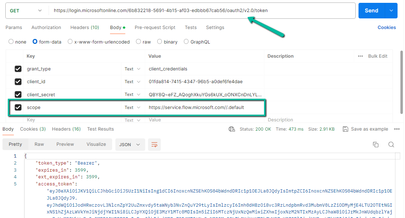The image size is (405, 218).
Task: Select the x-www-form-urlencoded radio button
Action: (70, 42)
